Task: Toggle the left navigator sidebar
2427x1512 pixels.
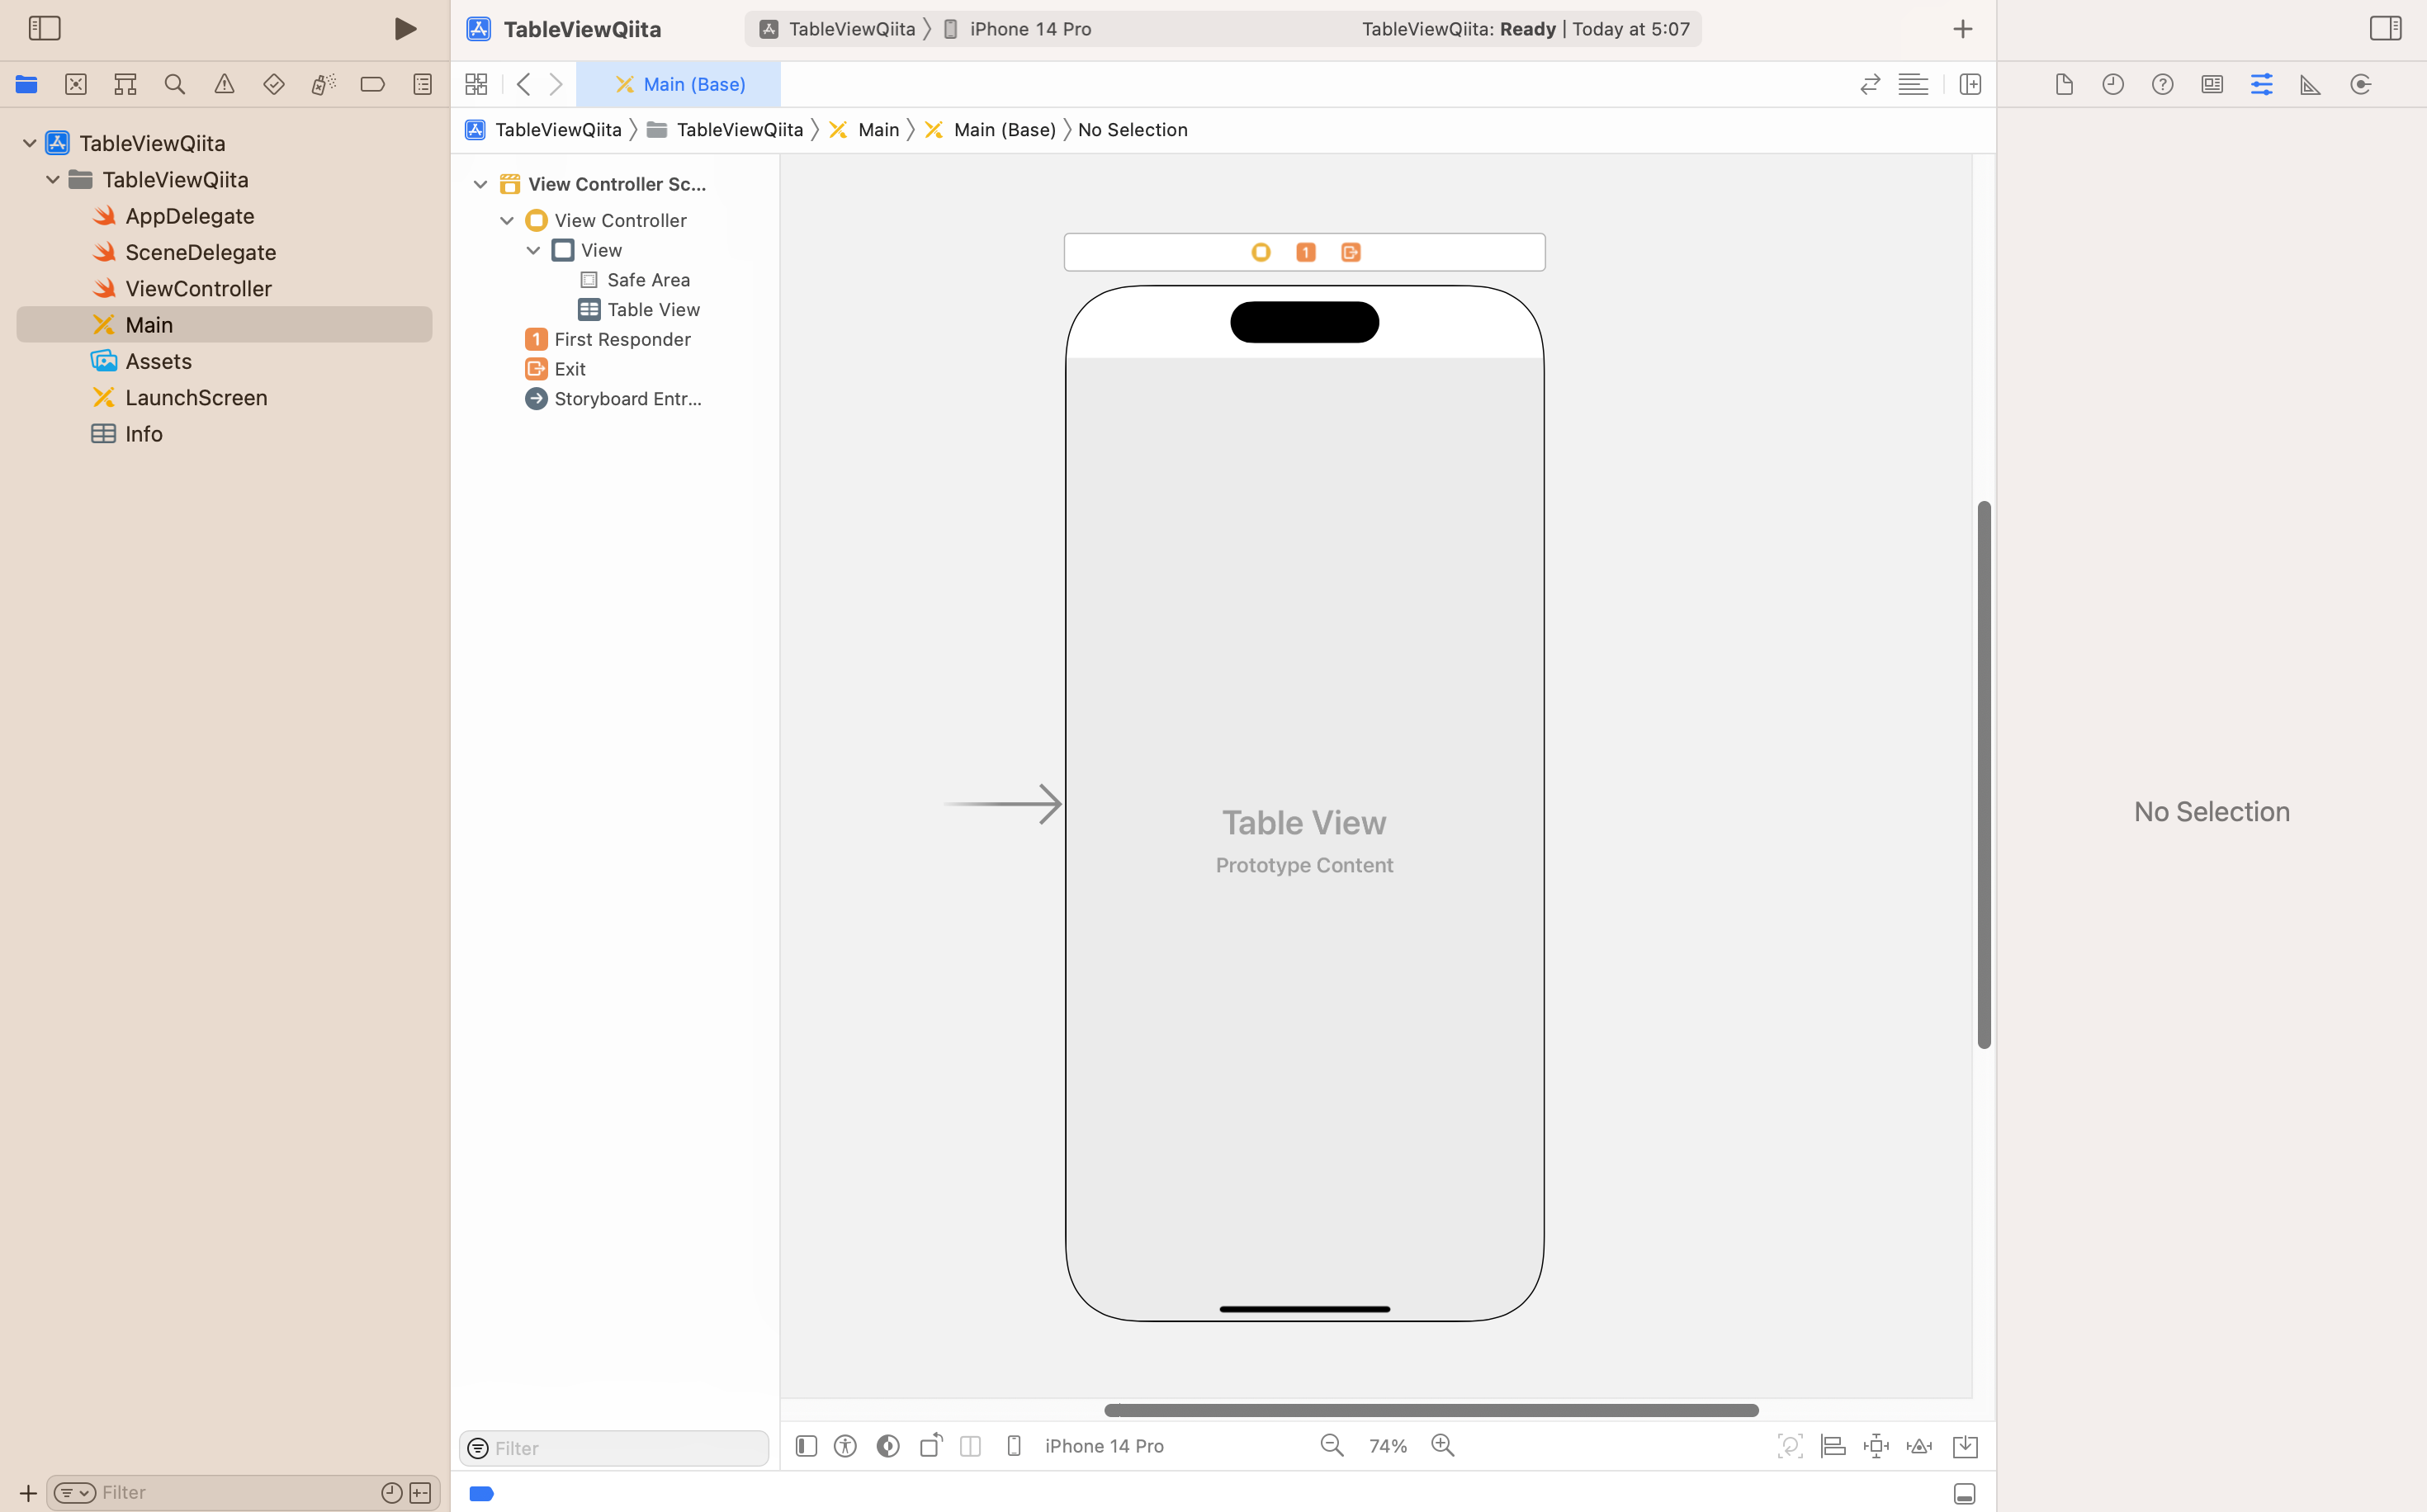Action: 44,29
